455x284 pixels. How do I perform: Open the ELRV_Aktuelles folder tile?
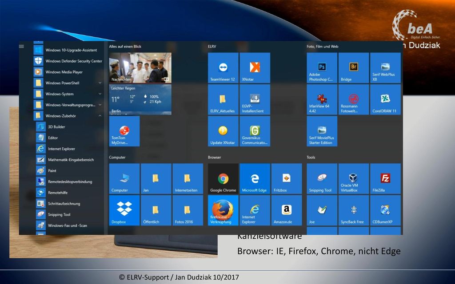pyautogui.click(x=223, y=99)
